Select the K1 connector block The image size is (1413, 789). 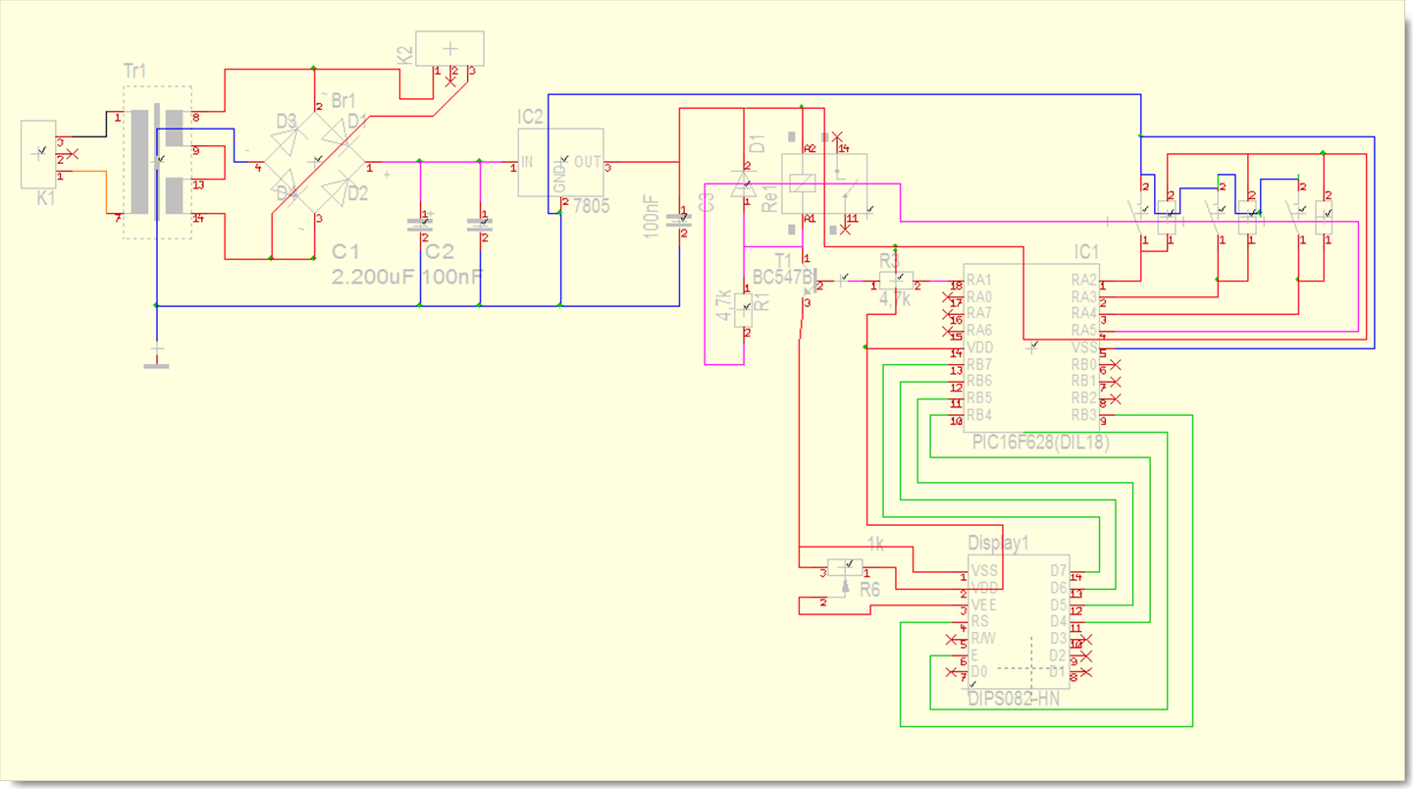click(39, 154)
